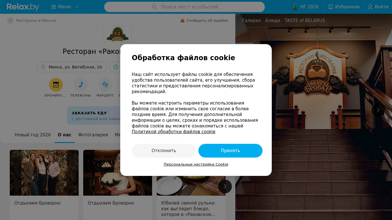This screenshot has width=392, height=220.
Task: Click the Relax.by logo
Action: point(23,7)
